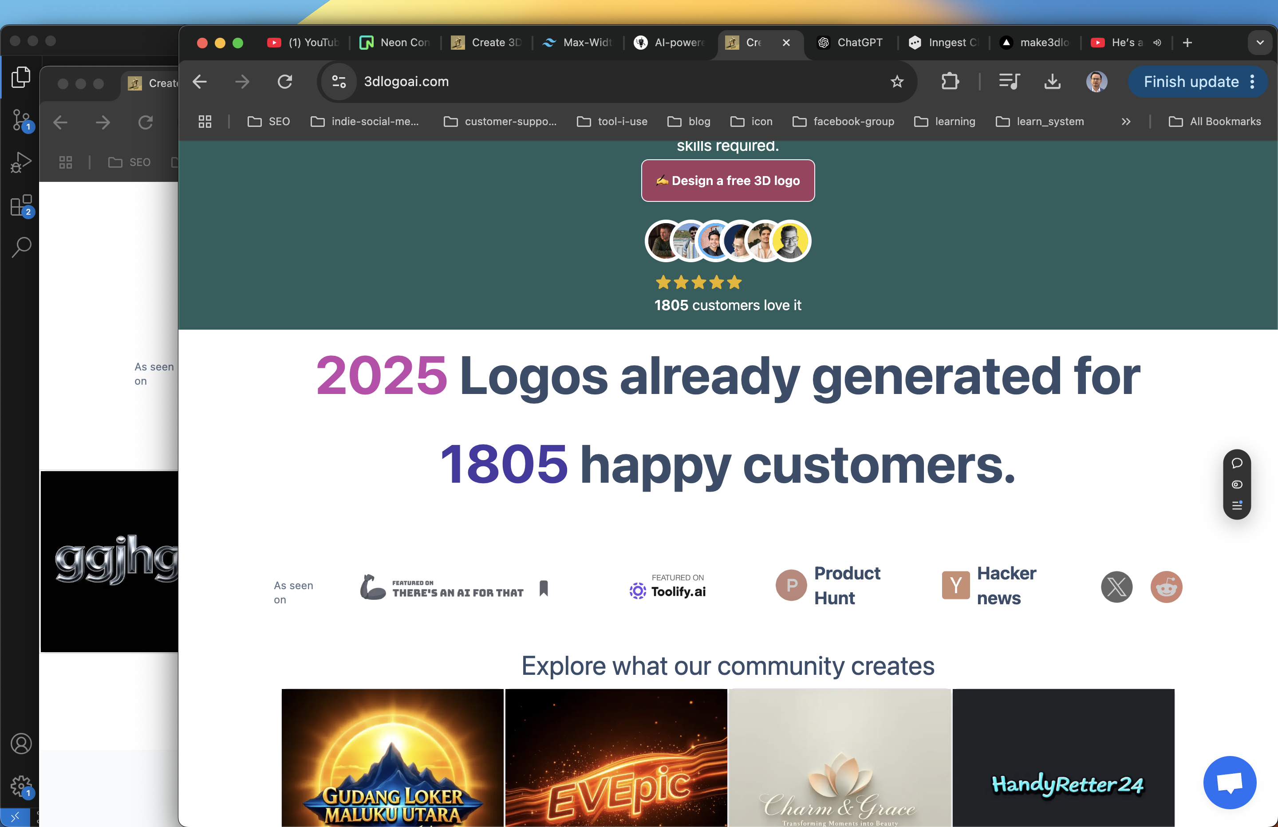1278x827 pixels.
Task: Expand hidden bookmarks double chevron
Action: pyautogui.click(x=1126, y=122)
